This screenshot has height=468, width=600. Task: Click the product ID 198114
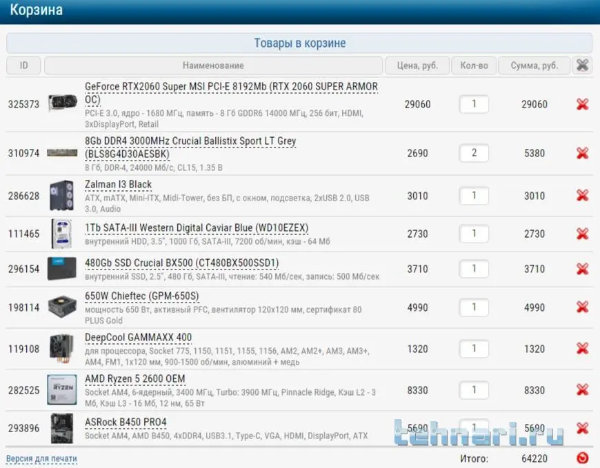click(x=23, y=307)
